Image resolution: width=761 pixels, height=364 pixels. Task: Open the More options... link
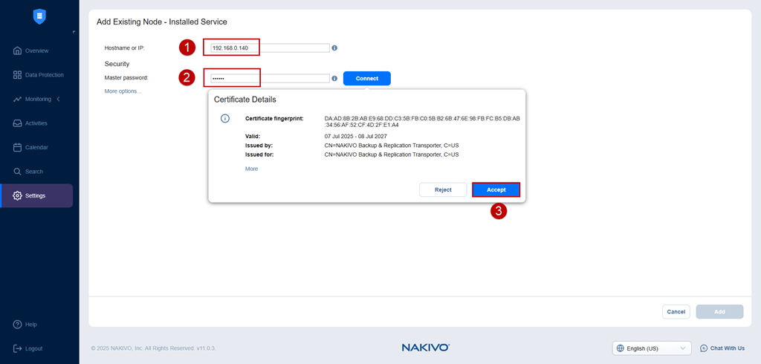click(123, 91)
